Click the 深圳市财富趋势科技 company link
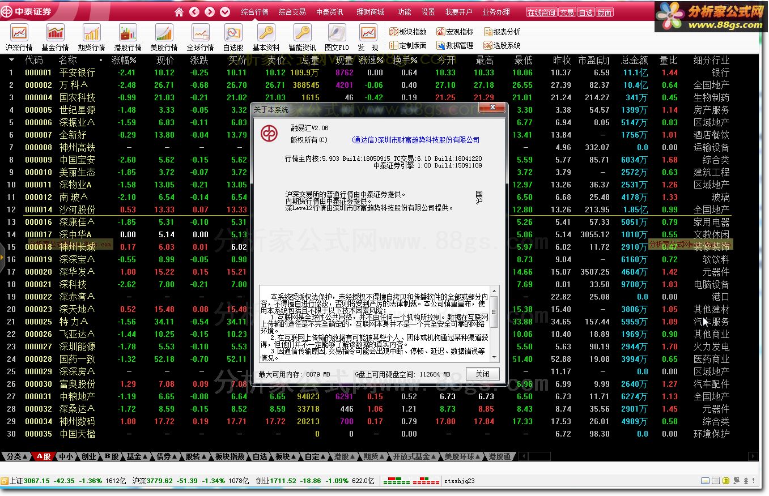The image size is (769, 496). tap(415, 140)
